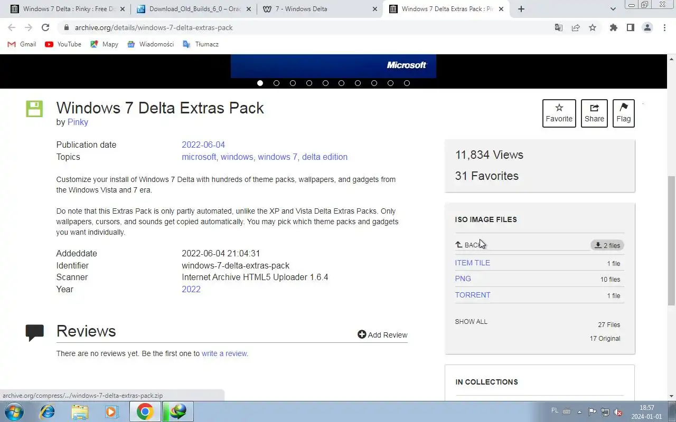Open the Chrome three-dot menu
Image resolution: width=676 pixels, height=422 pixels.
[x=664, y=27]
